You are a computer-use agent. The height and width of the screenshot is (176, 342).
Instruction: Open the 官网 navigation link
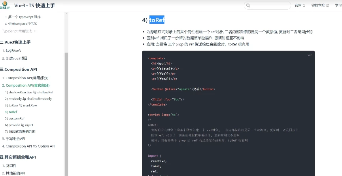(298, 6)
